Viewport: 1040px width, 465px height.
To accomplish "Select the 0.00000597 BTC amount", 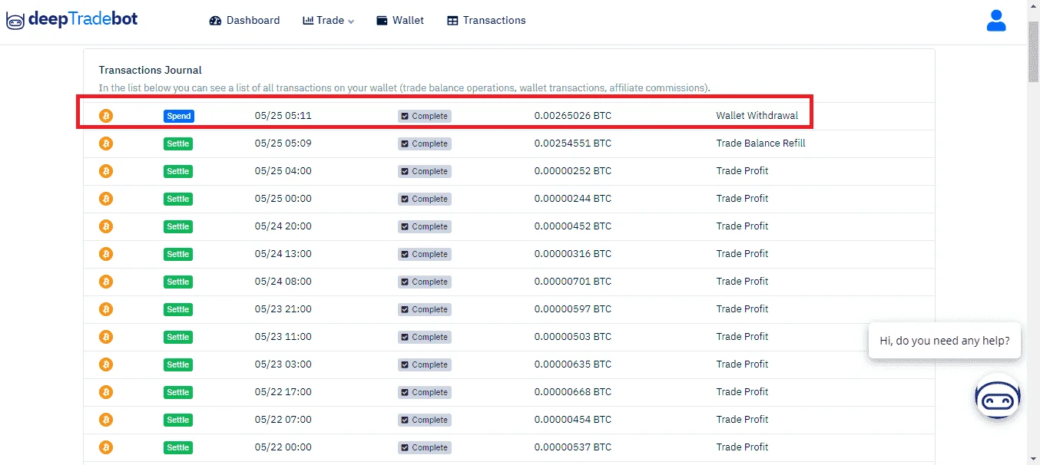I will coord(573,309).
